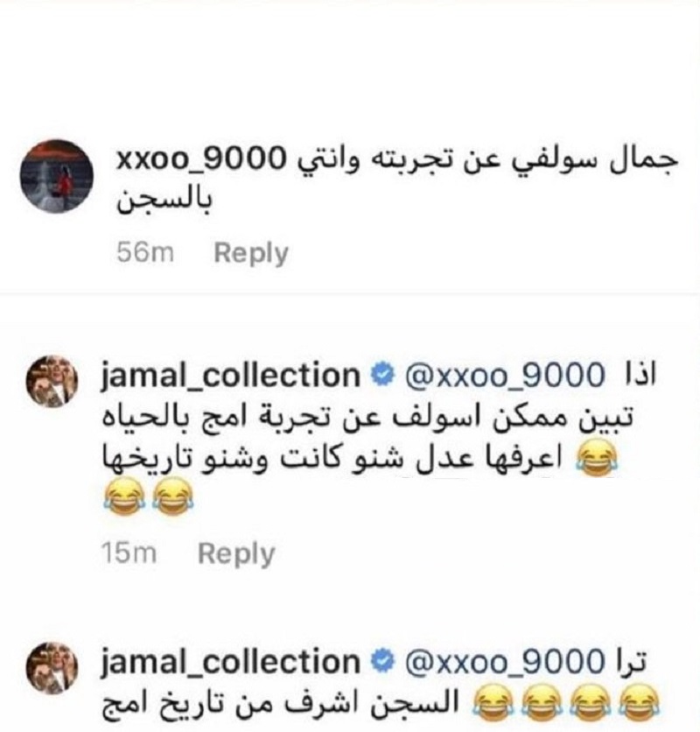Visit jamal_collection username in the 15m comment
The height and width of the screenshot is (732, 700).
click(230, 377)
